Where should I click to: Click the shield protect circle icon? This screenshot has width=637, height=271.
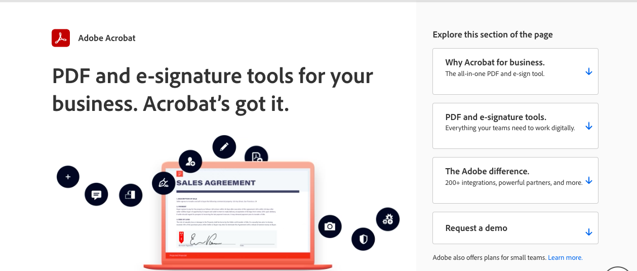point(363,239)
